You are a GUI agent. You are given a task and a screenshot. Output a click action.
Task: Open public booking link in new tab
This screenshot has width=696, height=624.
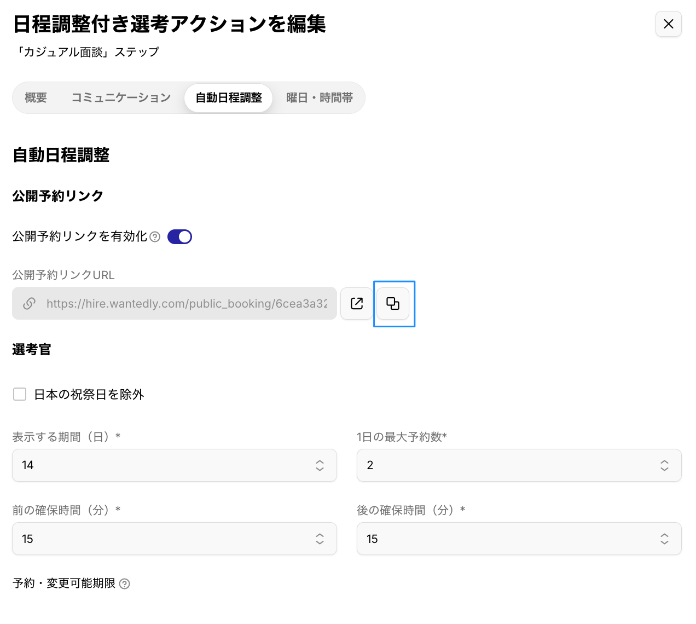coord(356,303)
